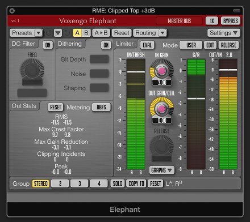
Task: Click the Reset button in top toolbar
Action: 122,33
